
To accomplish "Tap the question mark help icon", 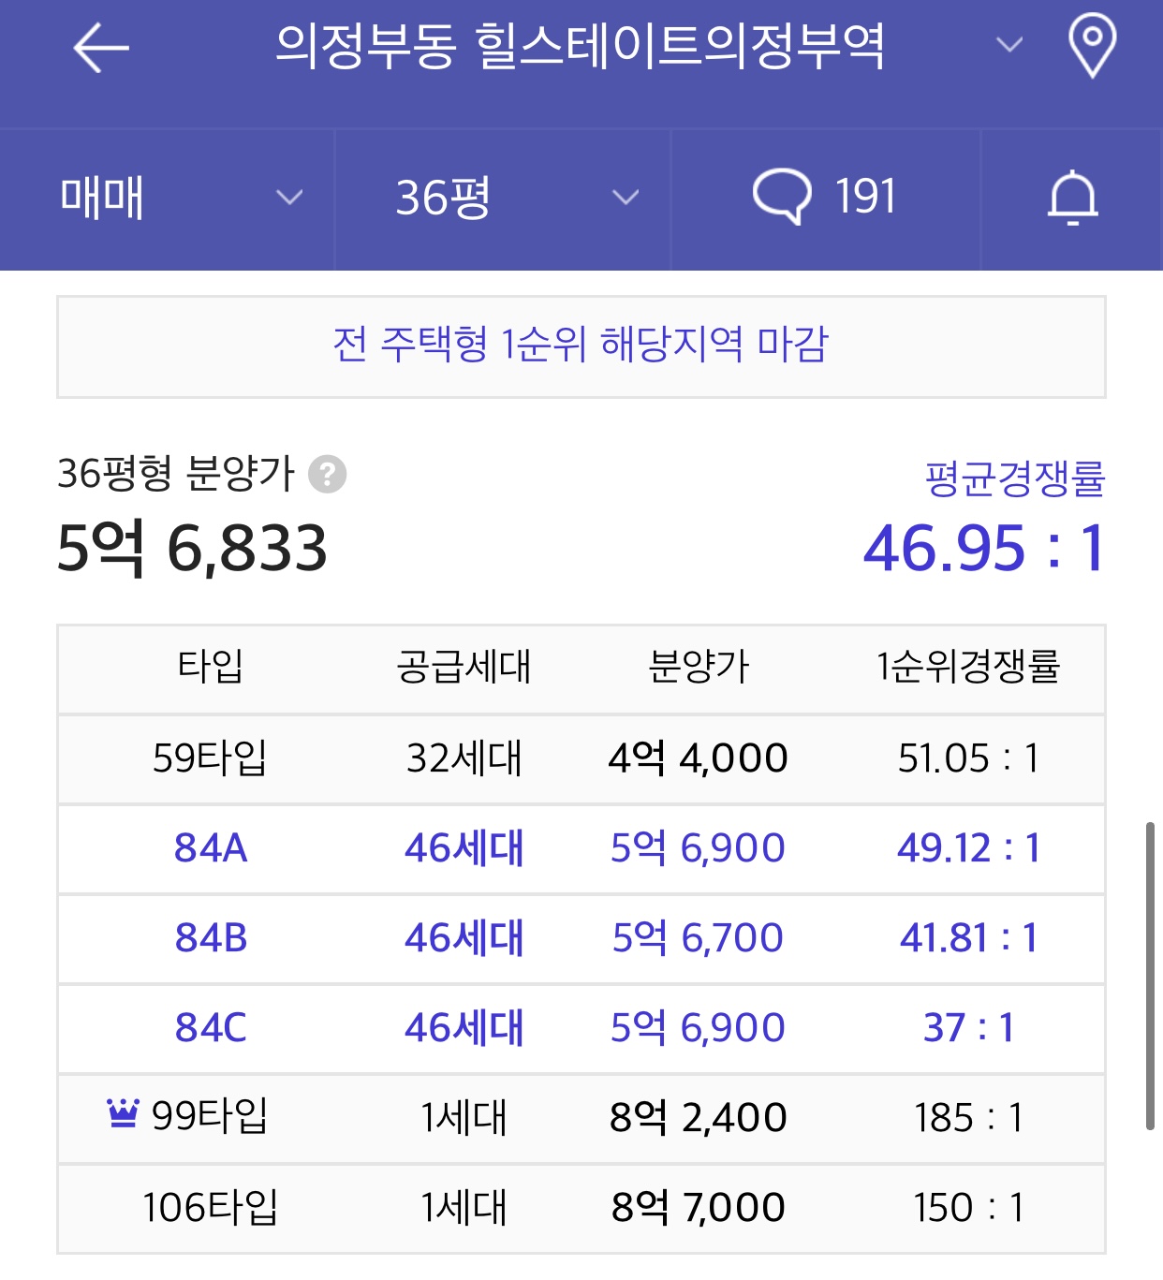I will (x=328, y=474).
